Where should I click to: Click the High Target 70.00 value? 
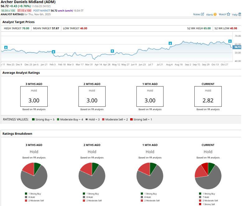26,28
